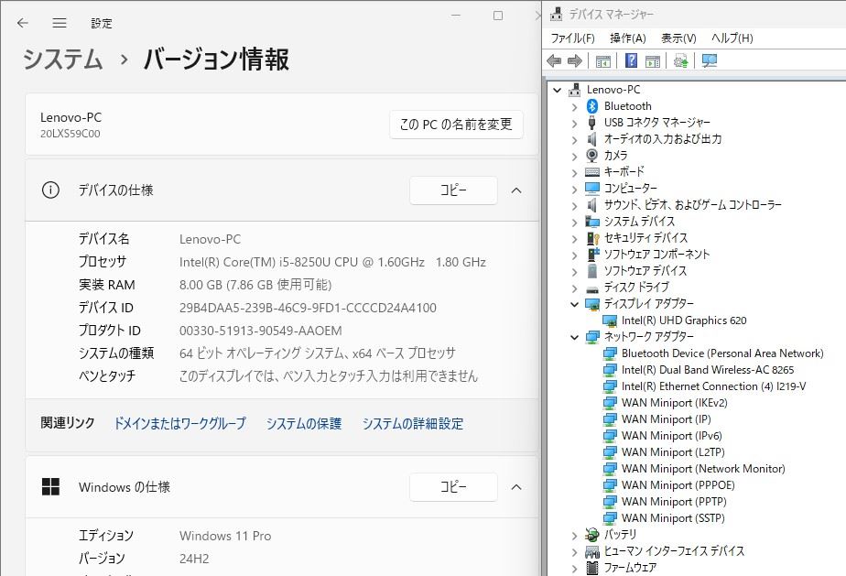The width and height of the screenshot is (846, 576).
Task: Expand the ソフトウェア デバイス category
Action: pos(574,272)
